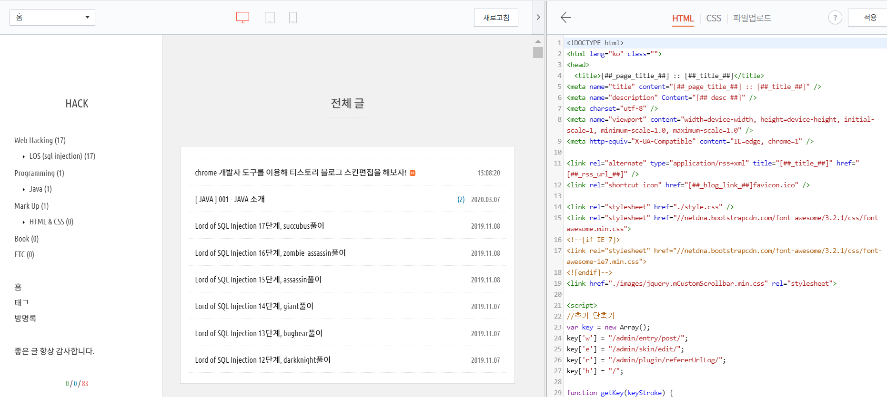
Task: Collapse preview with right chevron arrow
Action: [538, 17]
